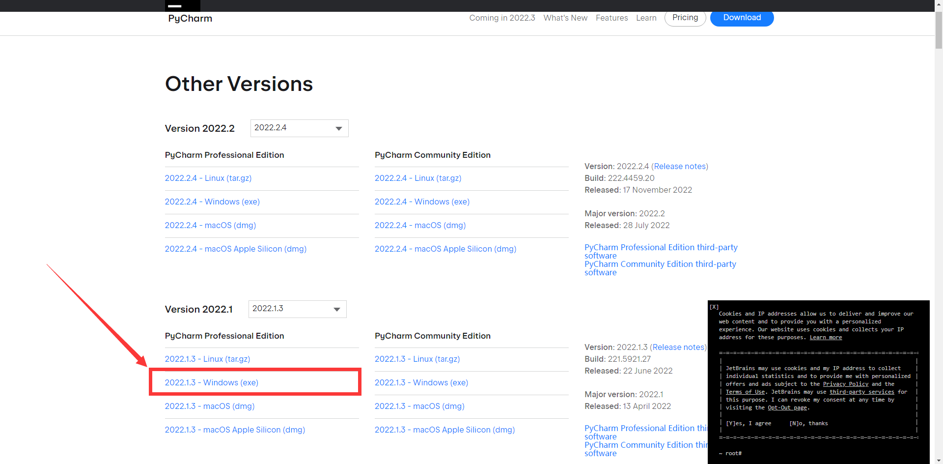This screenshot has width=943, height=464.
Task: Open the Privacy Policy link
Action: 846,384
